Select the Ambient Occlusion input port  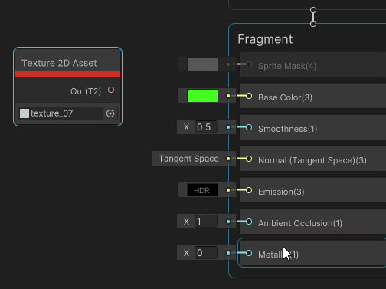[x=249, y=222]
